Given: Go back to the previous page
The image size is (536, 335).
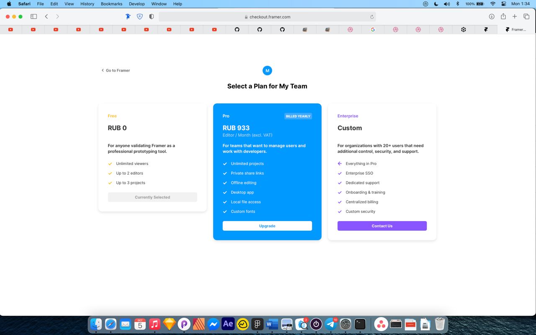Looking at the screenshot, I should click(x=46, y=17).
